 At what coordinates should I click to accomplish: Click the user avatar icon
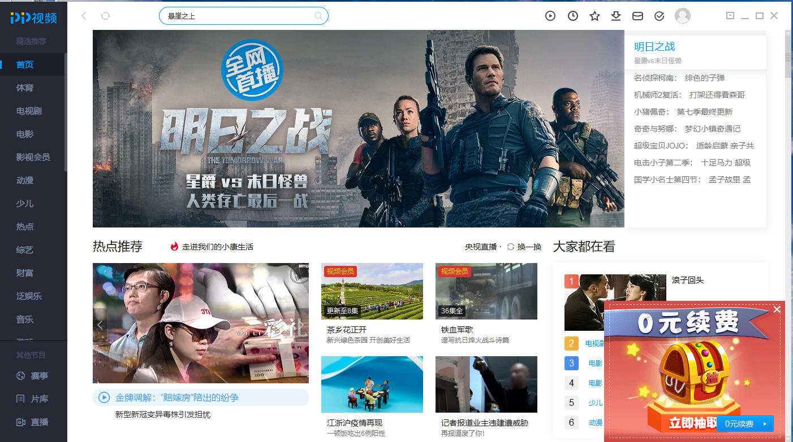(x=683, y=16)
